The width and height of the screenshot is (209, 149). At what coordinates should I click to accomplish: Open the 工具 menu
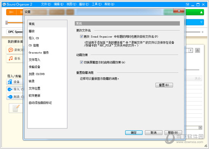97,4
